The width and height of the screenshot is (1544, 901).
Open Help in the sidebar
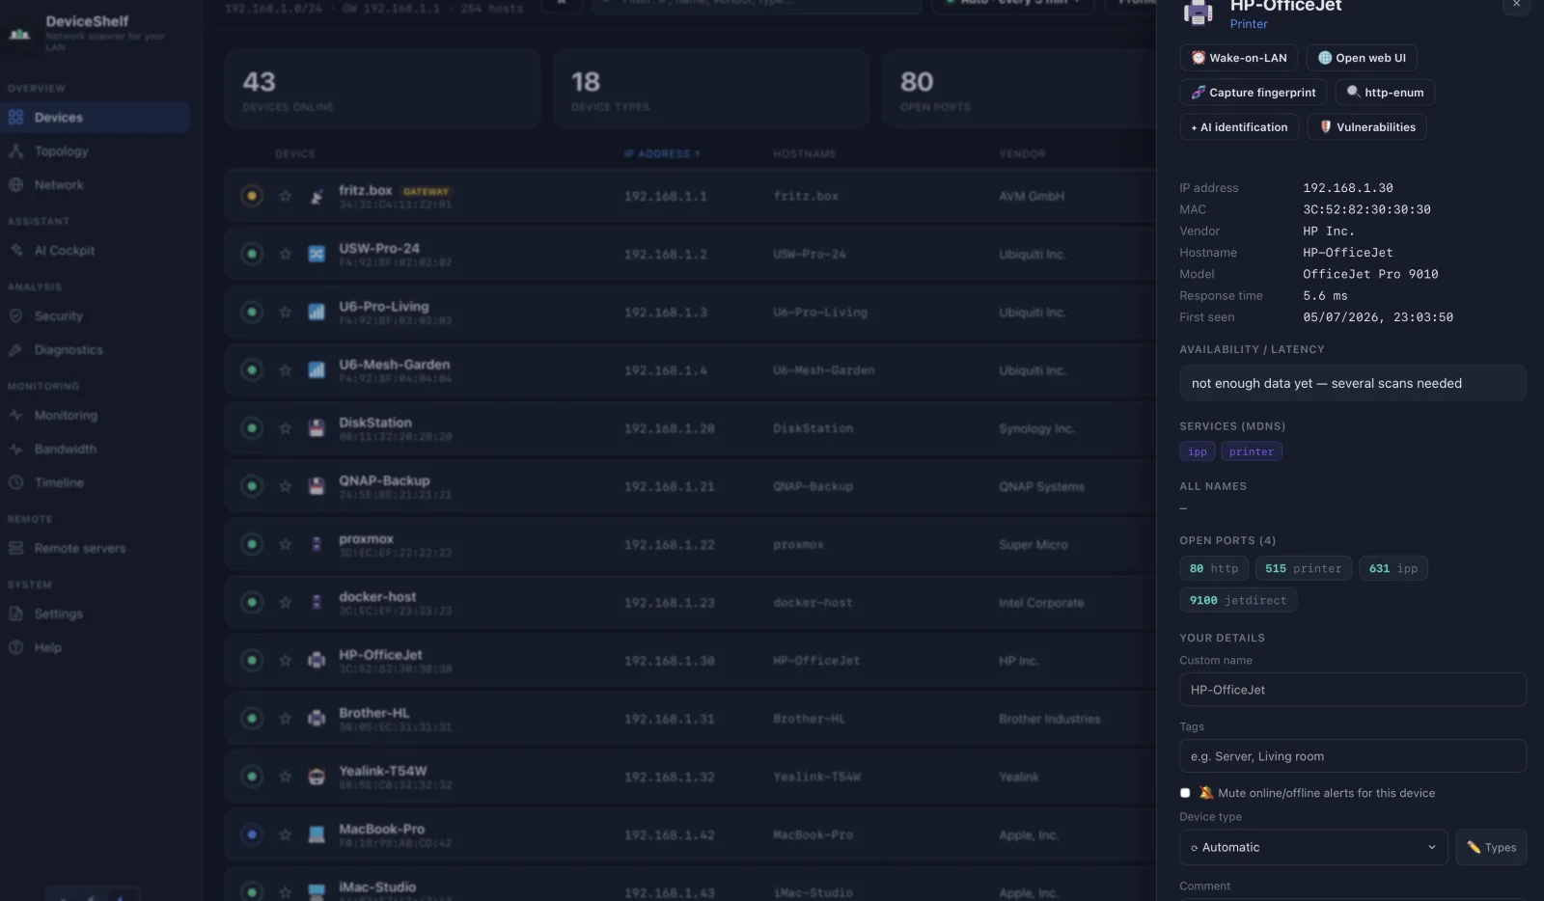tap(95, 648)
